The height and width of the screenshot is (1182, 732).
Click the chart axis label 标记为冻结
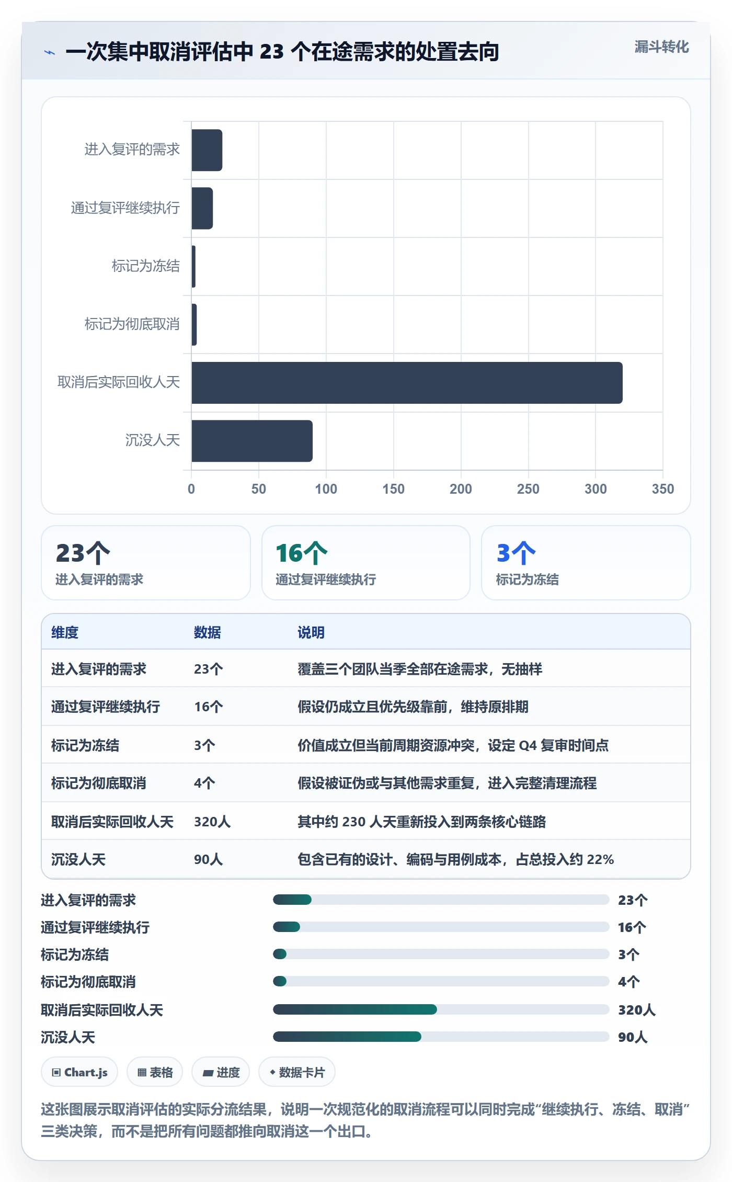pos(146,266)
